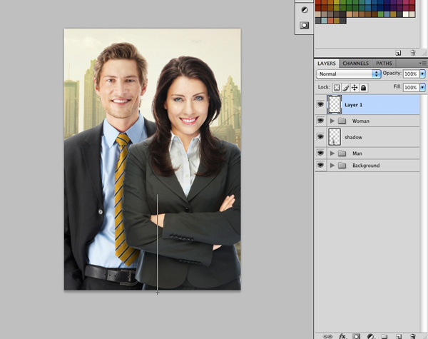Click the link layers icon

328,335
